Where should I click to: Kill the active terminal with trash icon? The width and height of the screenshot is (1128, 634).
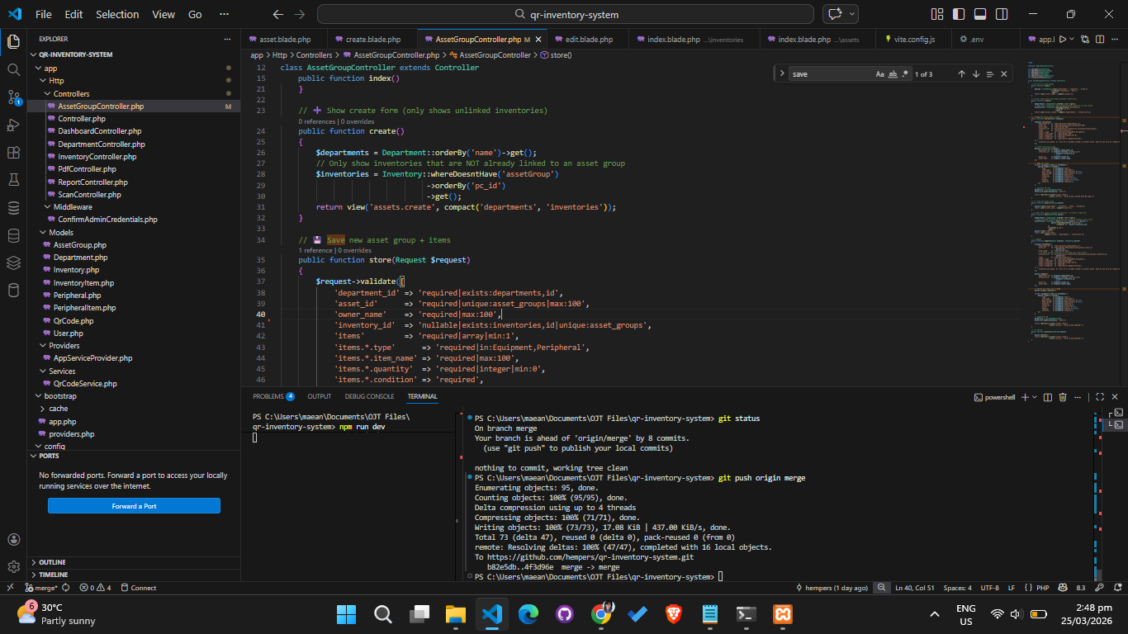1063,397
